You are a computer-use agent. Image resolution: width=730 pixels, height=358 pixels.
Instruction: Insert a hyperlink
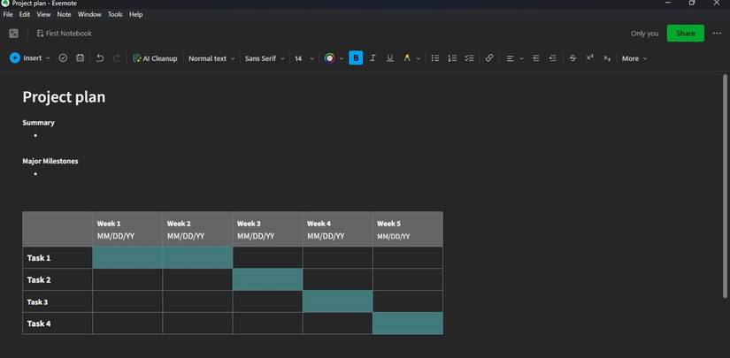(x=489, y=58)
